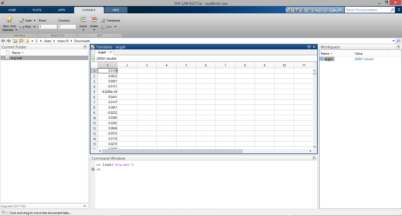Click the Rows input field
This screenshot has height=216, width=402.
tap(48, 27)
